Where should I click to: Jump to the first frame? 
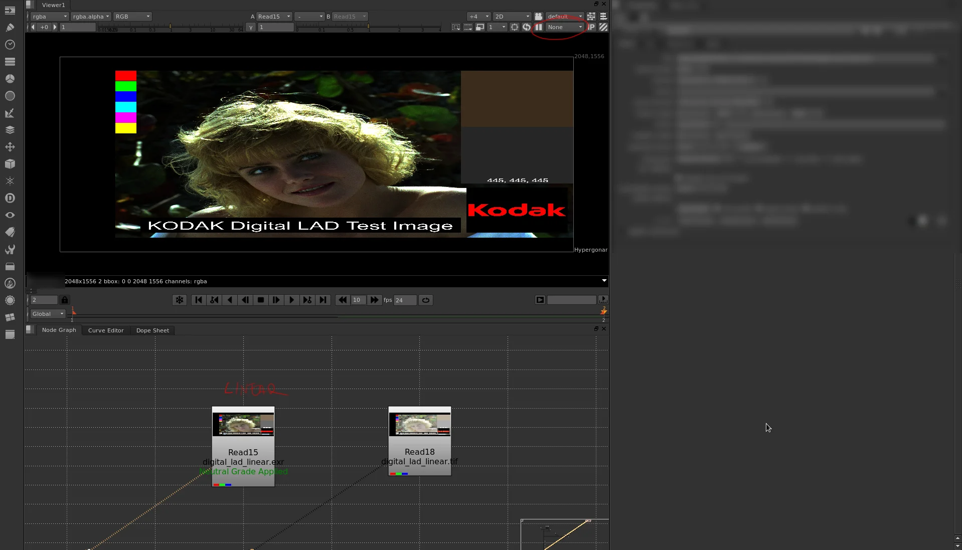pyautogui.click(x=199, y=300)
